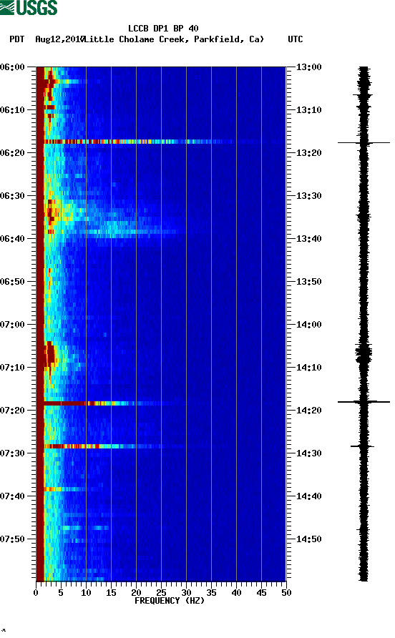Click the '14:50' UTC time label

coord(308,539)
